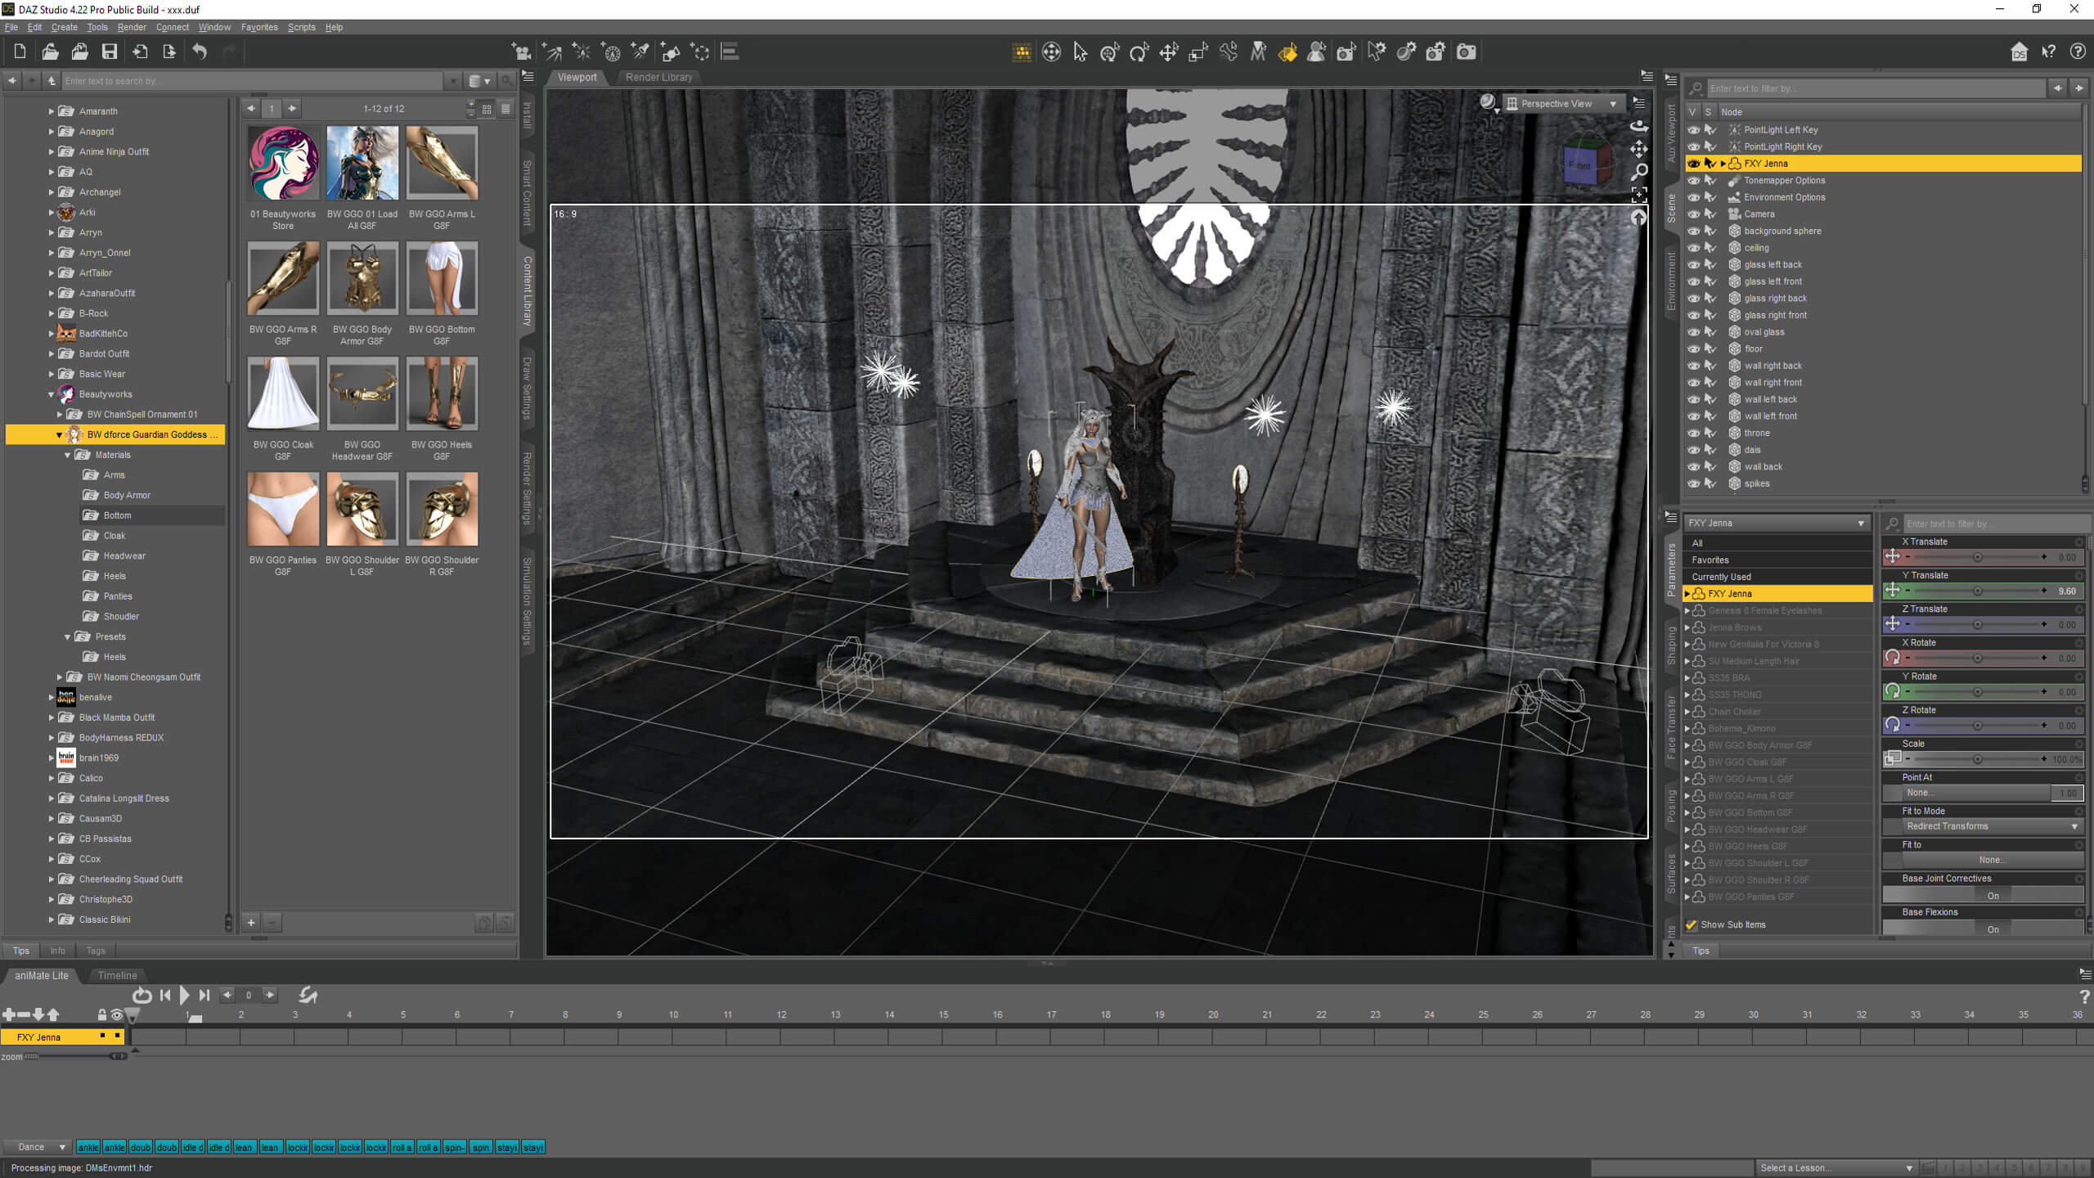
Task: Click the viewport frame zoom magnifier icon
Action: click(1639, 172)
